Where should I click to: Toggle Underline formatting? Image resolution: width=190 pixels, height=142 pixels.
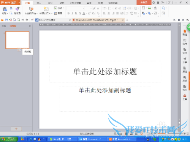click(76, 13)
